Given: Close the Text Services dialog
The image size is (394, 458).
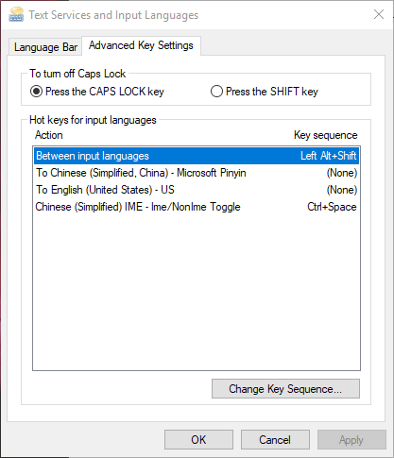Looking at the screenshot, I should pyautogui.click(x=379, y=14).
